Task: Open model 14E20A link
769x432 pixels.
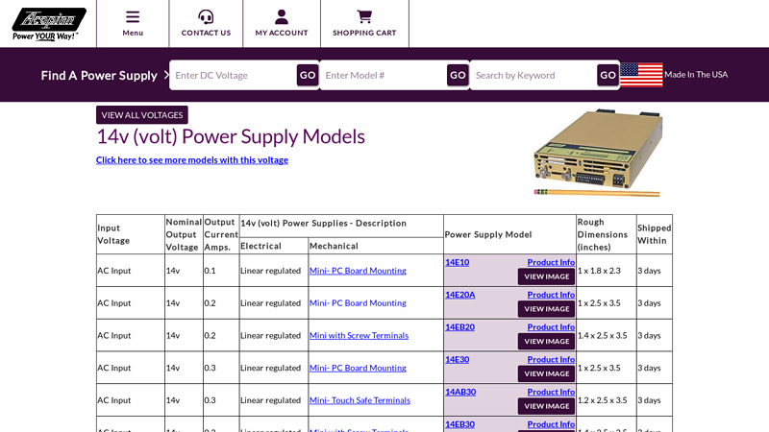Action: point(460,295)
